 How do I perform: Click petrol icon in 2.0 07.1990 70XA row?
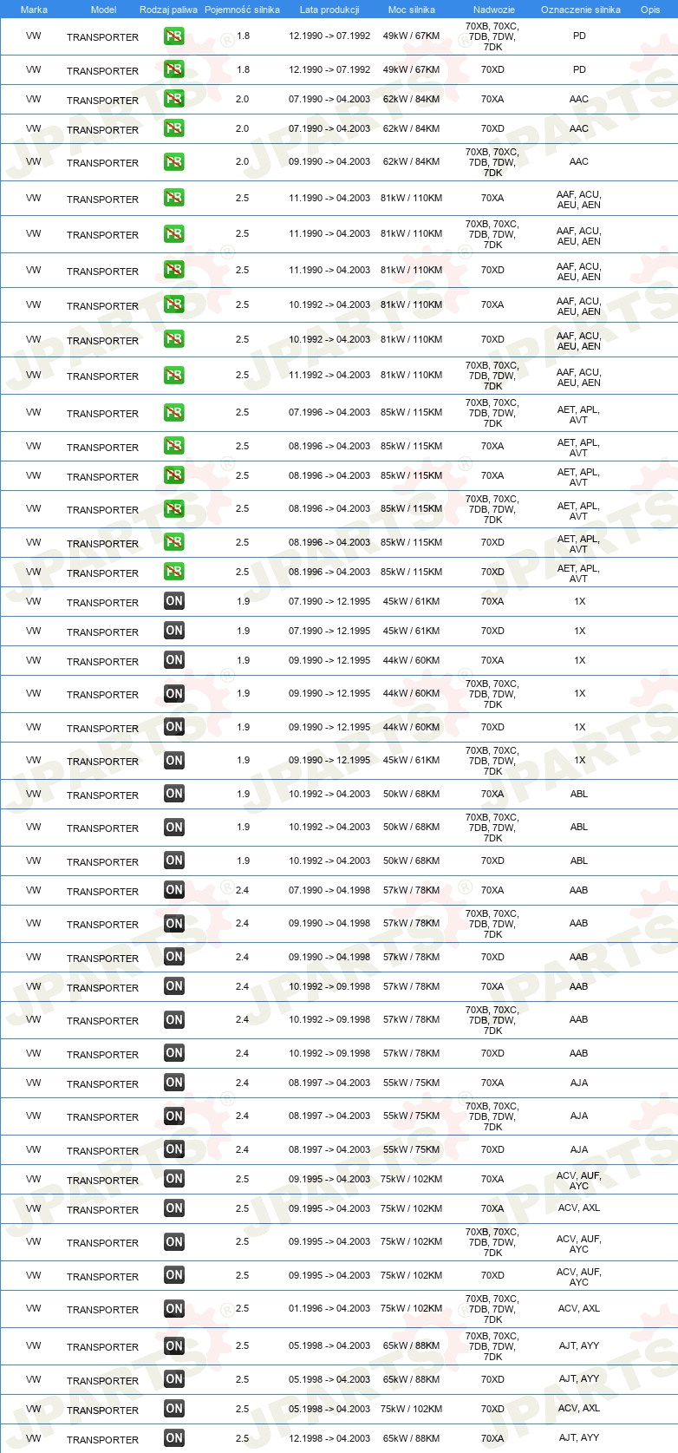point(174,100)
